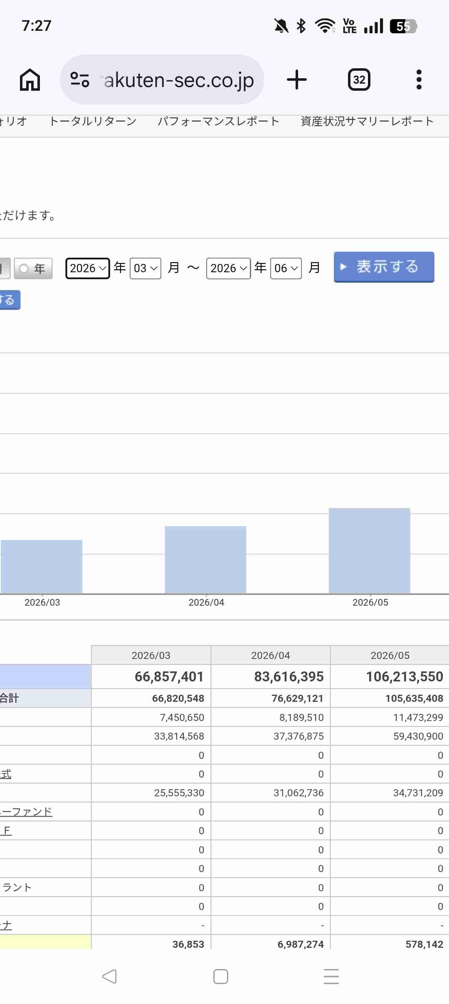Open 資産状況サマリーレポート tab
Screen dimensions: 449x1004
(367, 121)
